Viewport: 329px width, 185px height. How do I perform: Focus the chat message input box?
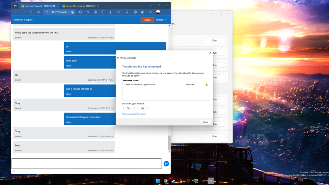[x=86, y=164]
